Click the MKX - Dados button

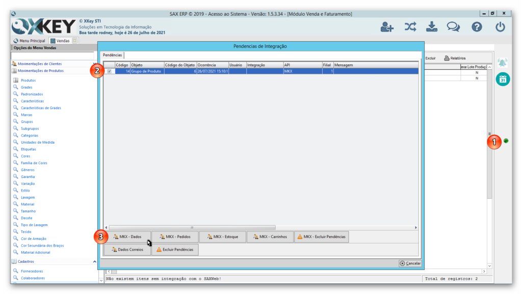click(x=127, y=237)
